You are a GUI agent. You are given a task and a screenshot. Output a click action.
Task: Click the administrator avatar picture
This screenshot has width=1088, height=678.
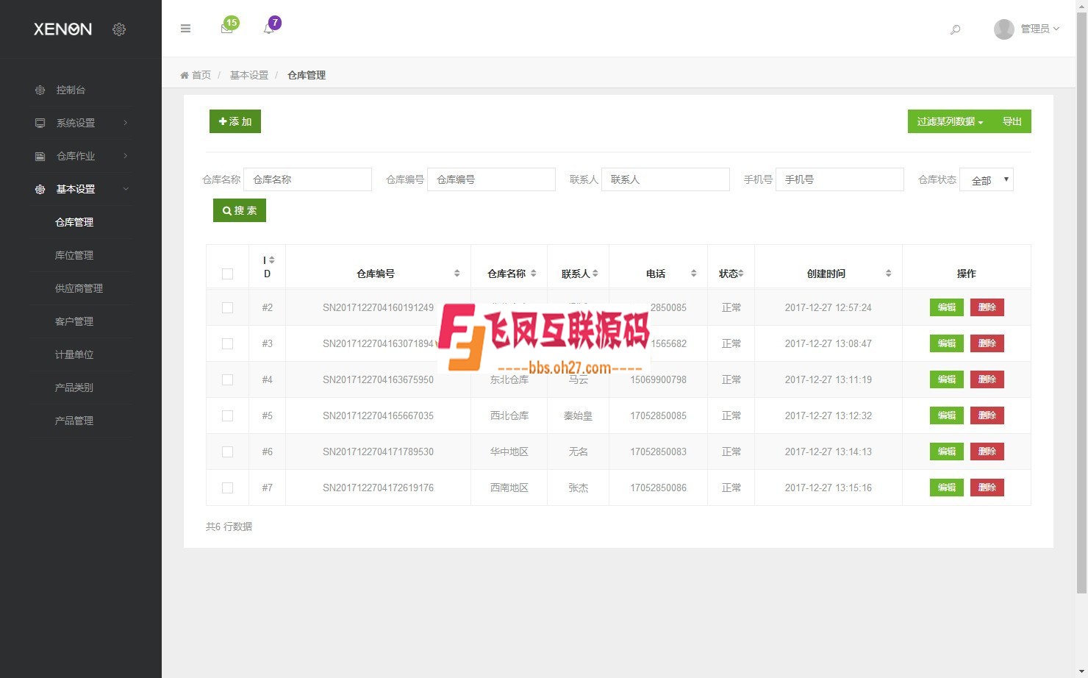pos(1003,29)
